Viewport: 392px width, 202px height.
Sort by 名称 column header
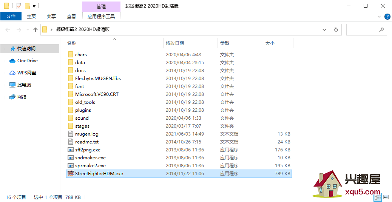click(72, 43)
